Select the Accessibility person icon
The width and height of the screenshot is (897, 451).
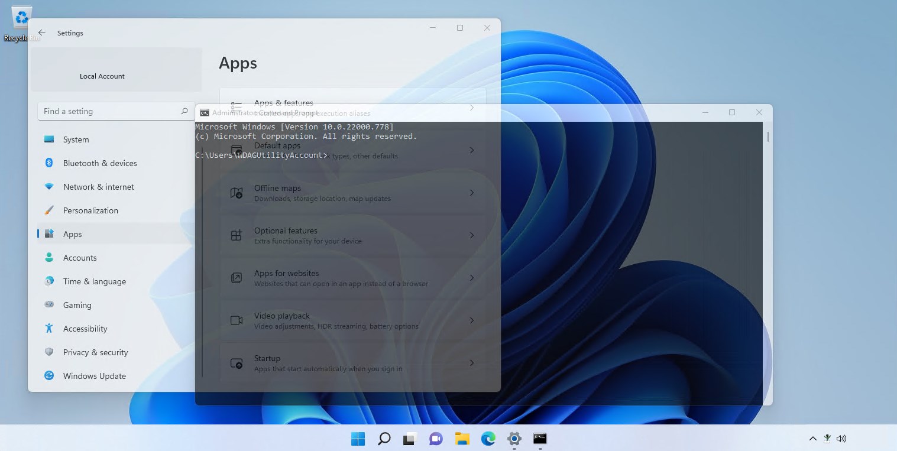tap(50, 328)
